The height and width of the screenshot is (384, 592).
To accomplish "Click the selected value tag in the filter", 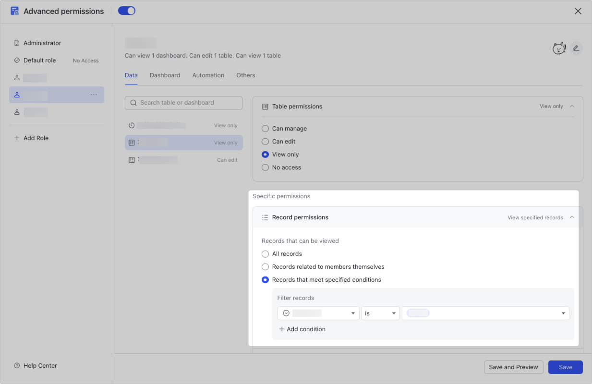I will (x=418, y=313).
